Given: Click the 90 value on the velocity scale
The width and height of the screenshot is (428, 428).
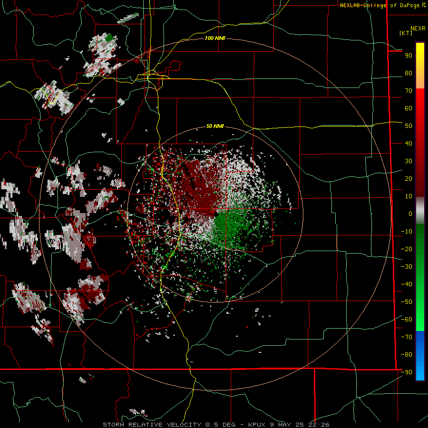Looking at the screenshot, I should 409,56.
